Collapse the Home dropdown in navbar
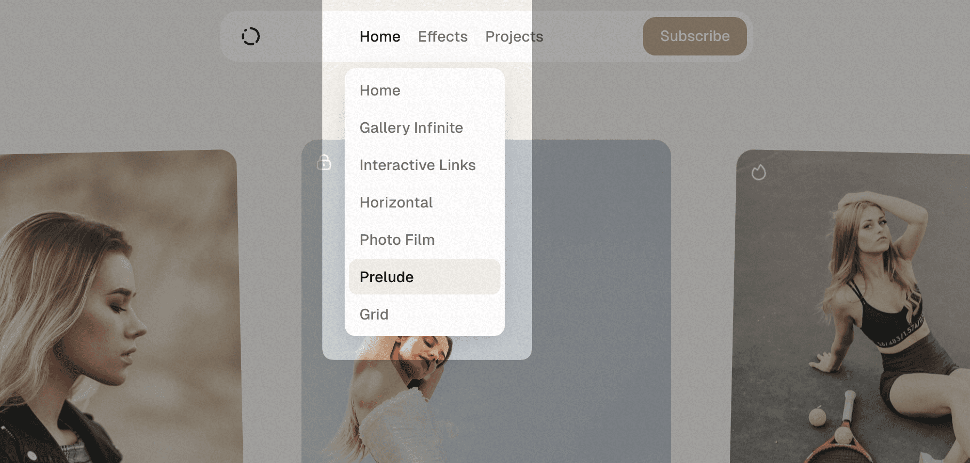Viewport: 970px width, 463px height. [x=379, y=36]
